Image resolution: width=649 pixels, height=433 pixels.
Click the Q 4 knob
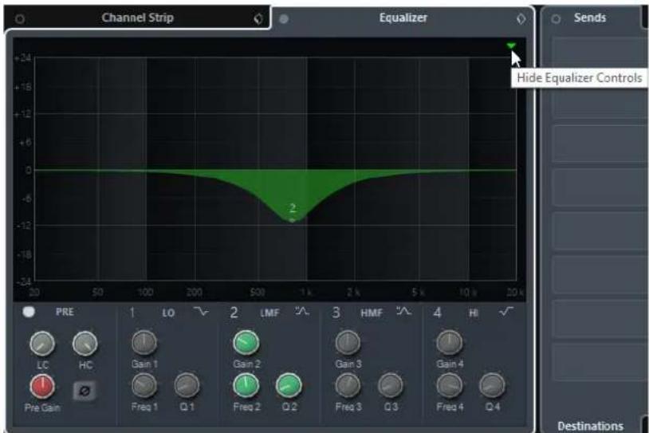pos(492,385)
